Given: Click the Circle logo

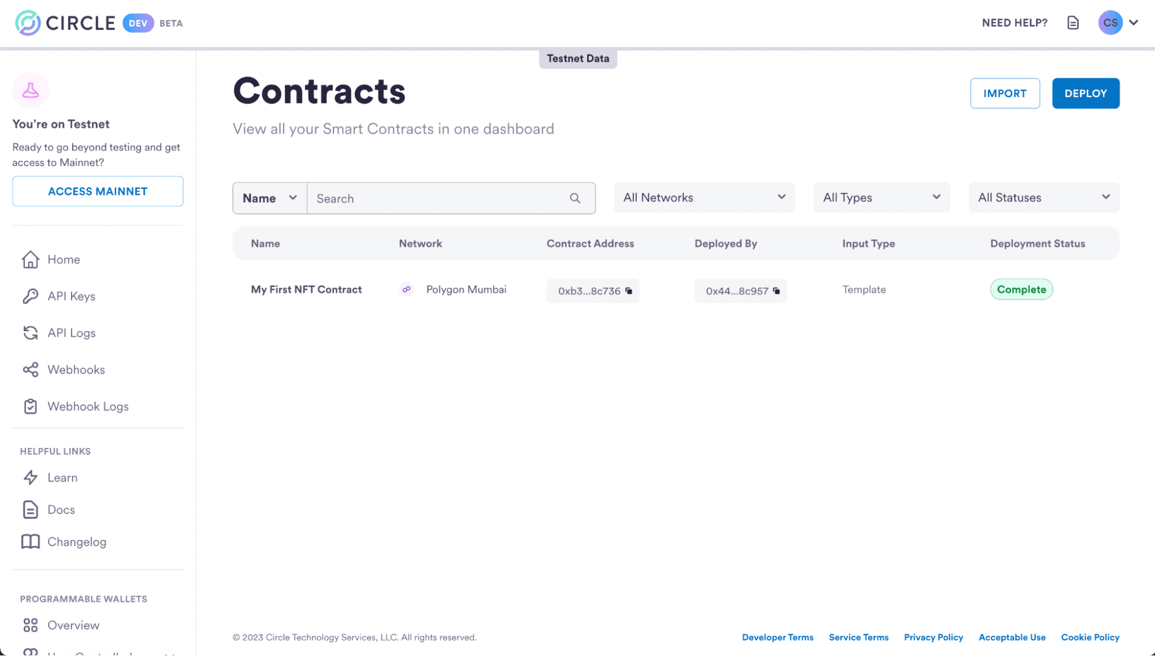Looking at the screenshot, I should [65, 23].
